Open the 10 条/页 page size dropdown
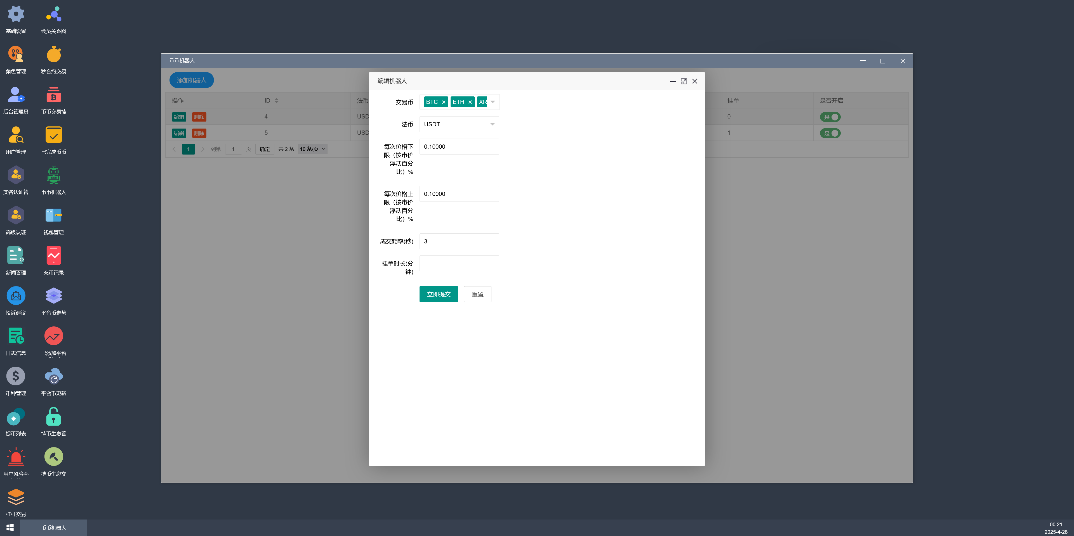Viewport: 1074px width, 536px height. (313, 149)
